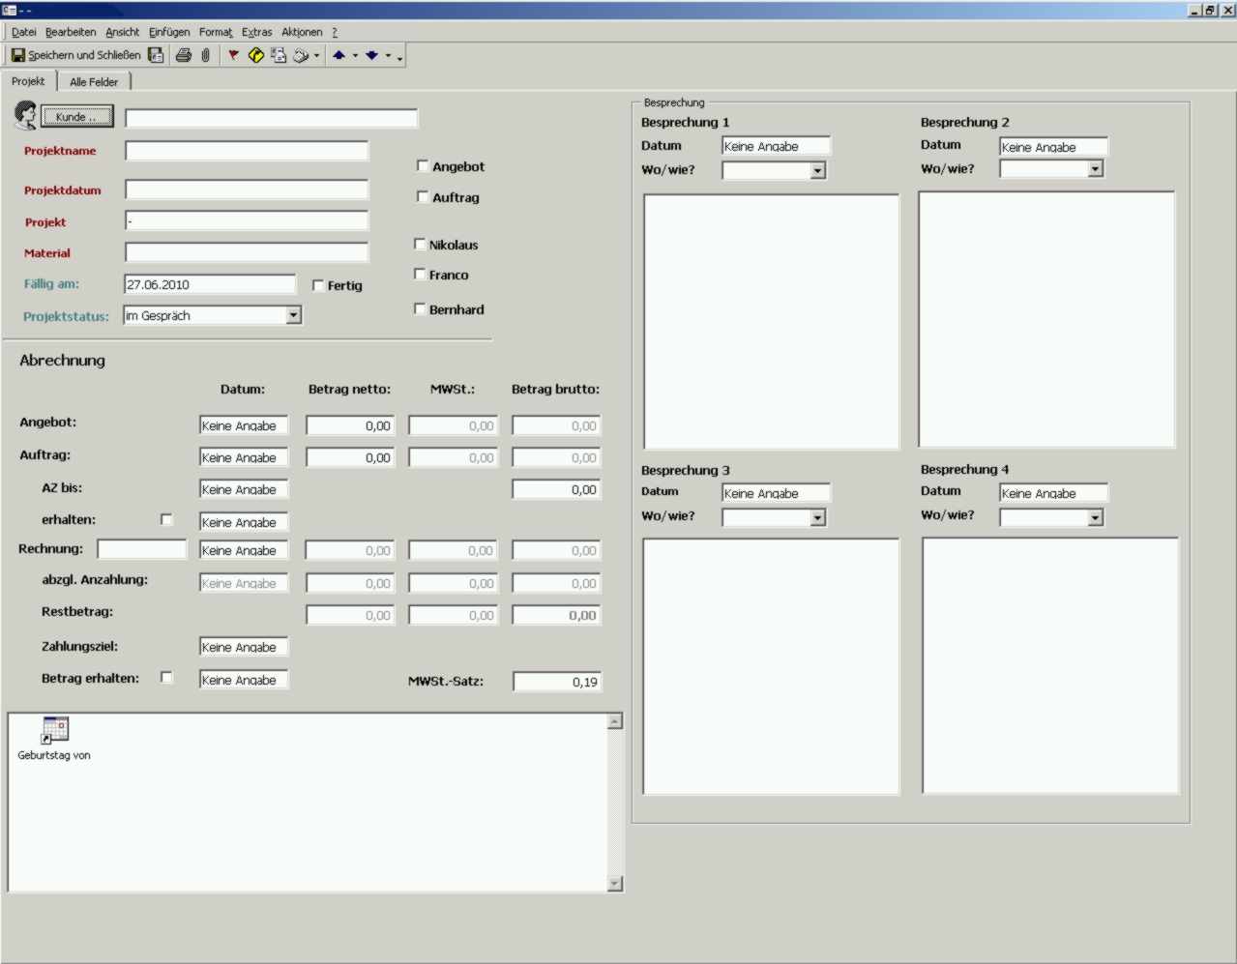Click the paperclip attach file icon
Image resolution: width=1237 pixels, height=964 pixels.
tap(206, 56)
